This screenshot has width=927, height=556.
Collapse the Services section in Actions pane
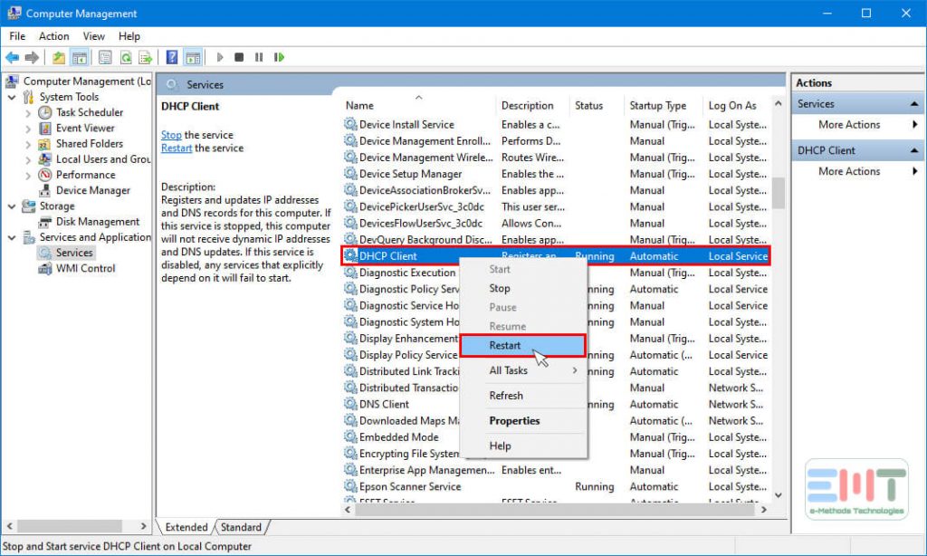coord(914,104)
